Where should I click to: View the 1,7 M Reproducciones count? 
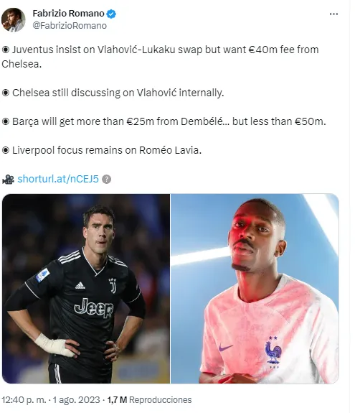[149, 400]
